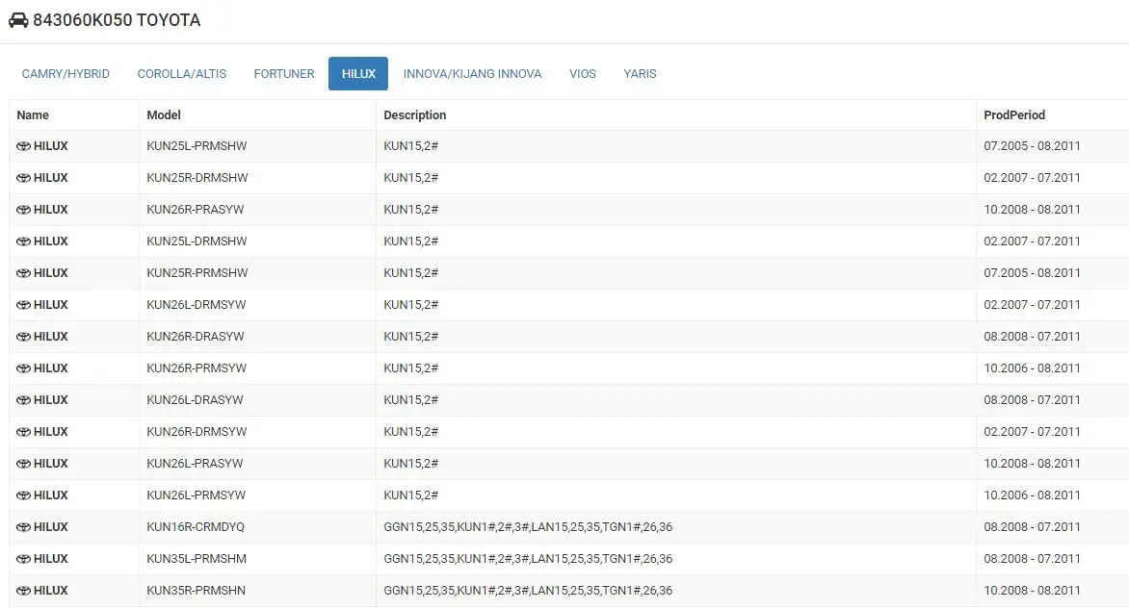Image resolution: width=1129 pixels, height=609 pixels.
Task: Open HILUX link in KUN25R-DRMSHW row
Action: click(50, 178)
